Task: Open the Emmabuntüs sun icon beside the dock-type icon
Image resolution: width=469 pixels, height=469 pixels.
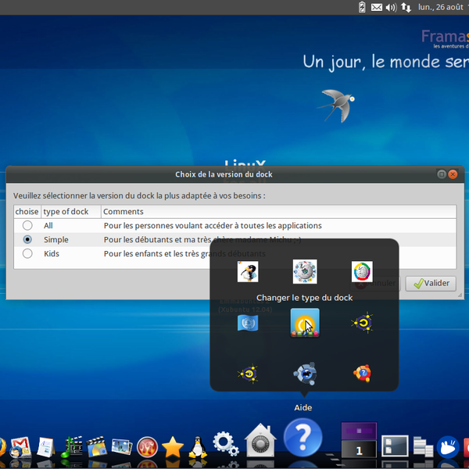Action: 362,323
